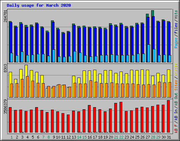Click the tallest yellow visits bar for day 4
This screenshot has height=141, width=180.
pyautogui.click(x=26, y=70)
